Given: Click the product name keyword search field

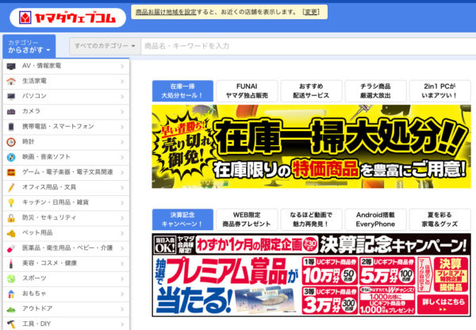Looking at the screenshot, I should tap(301, 46).
